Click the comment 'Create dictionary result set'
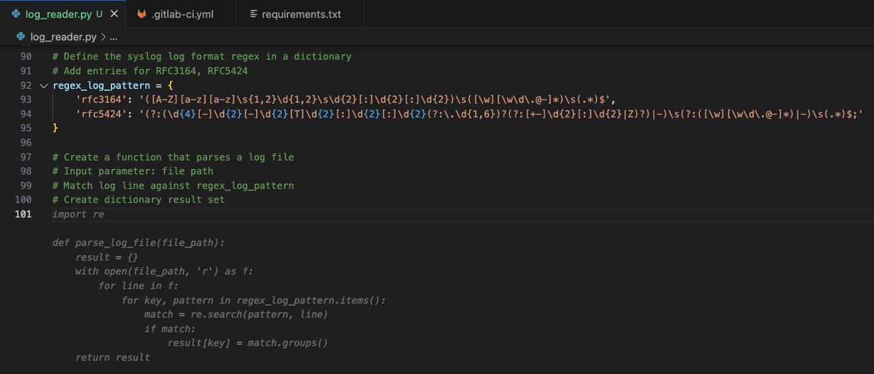 tap(139, 200)
